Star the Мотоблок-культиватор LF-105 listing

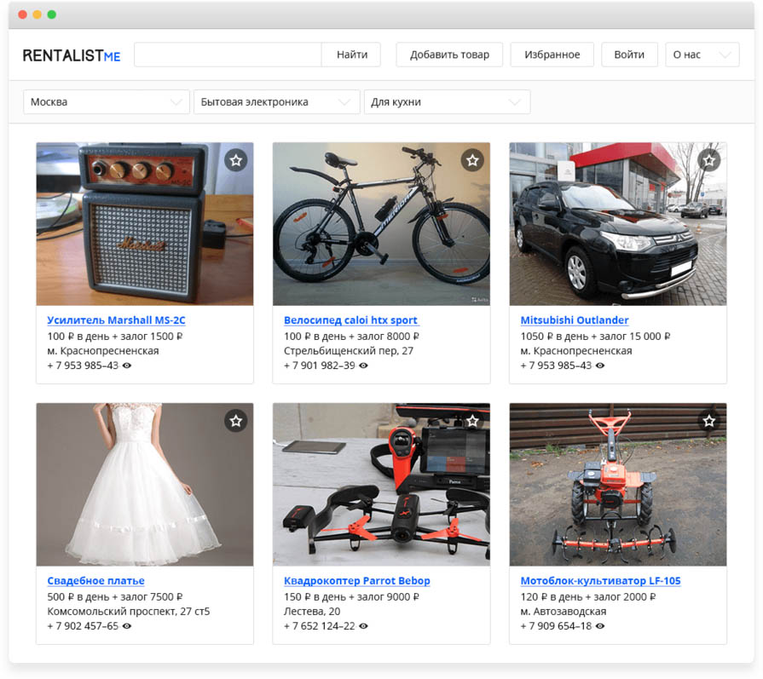click(709, 420)
